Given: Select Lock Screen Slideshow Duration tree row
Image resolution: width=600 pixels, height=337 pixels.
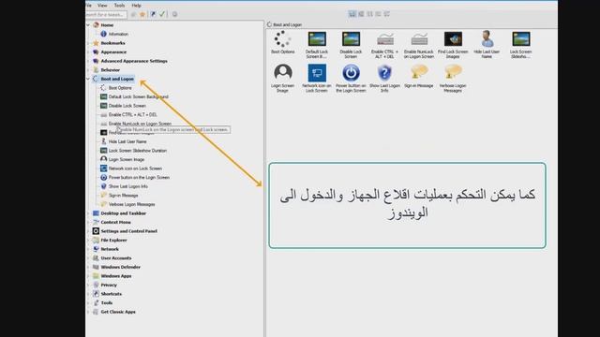Looking at the screenshot, I should click(138, 151).
